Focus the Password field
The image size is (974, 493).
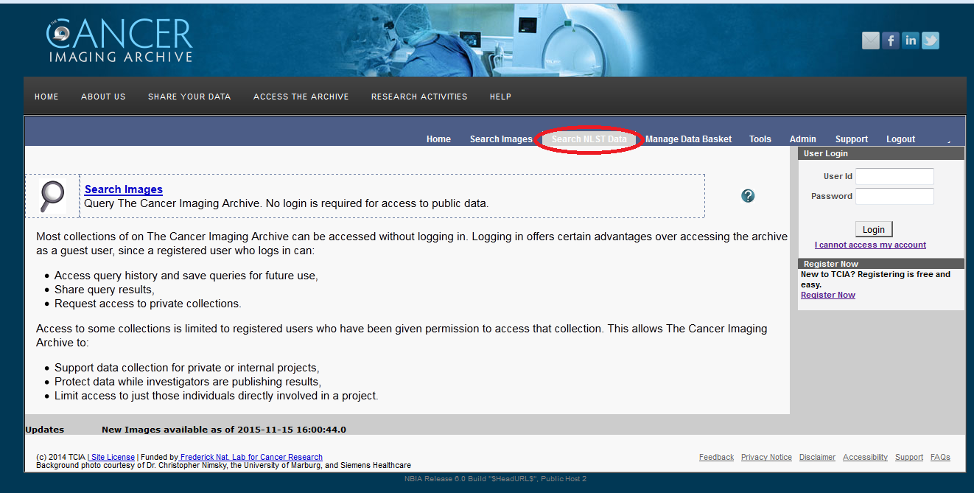tap(894, 197)
